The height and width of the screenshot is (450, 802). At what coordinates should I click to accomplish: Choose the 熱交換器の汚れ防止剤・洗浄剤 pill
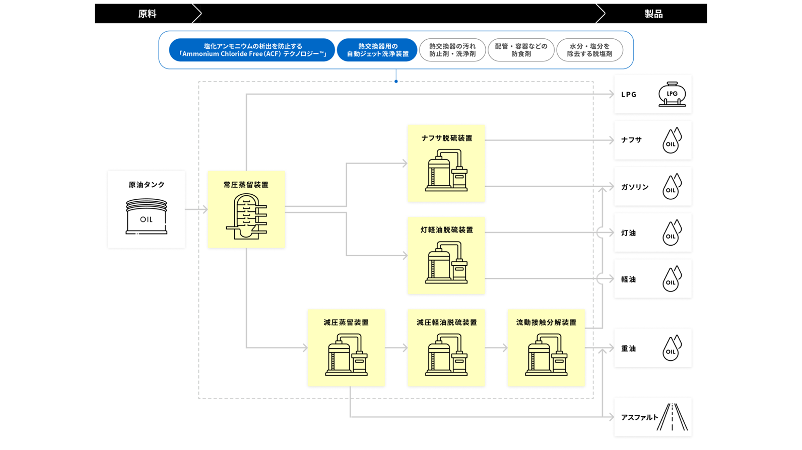tap(452, 50)
